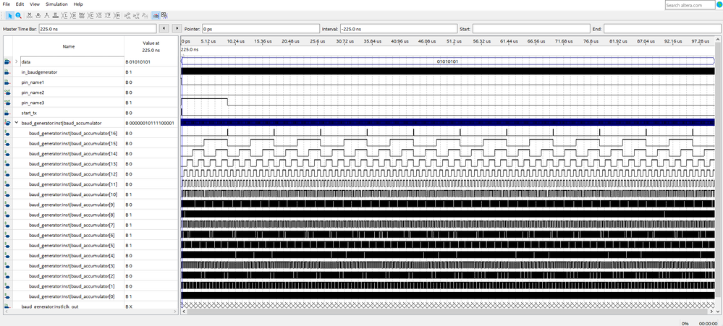Apply Weak High (H) value
The image size is (723, 326).
point(73,15)
